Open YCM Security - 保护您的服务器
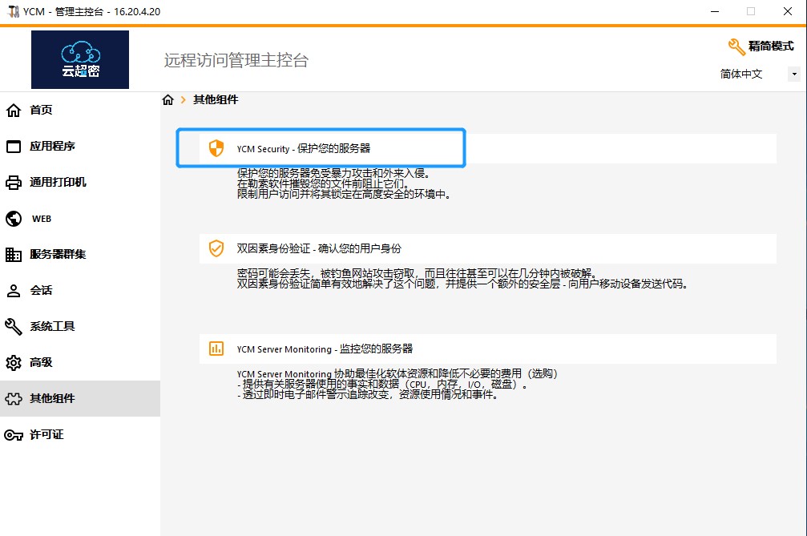Image resolution: width=807 pixels, height=536 pixels. tap(488, 149)
